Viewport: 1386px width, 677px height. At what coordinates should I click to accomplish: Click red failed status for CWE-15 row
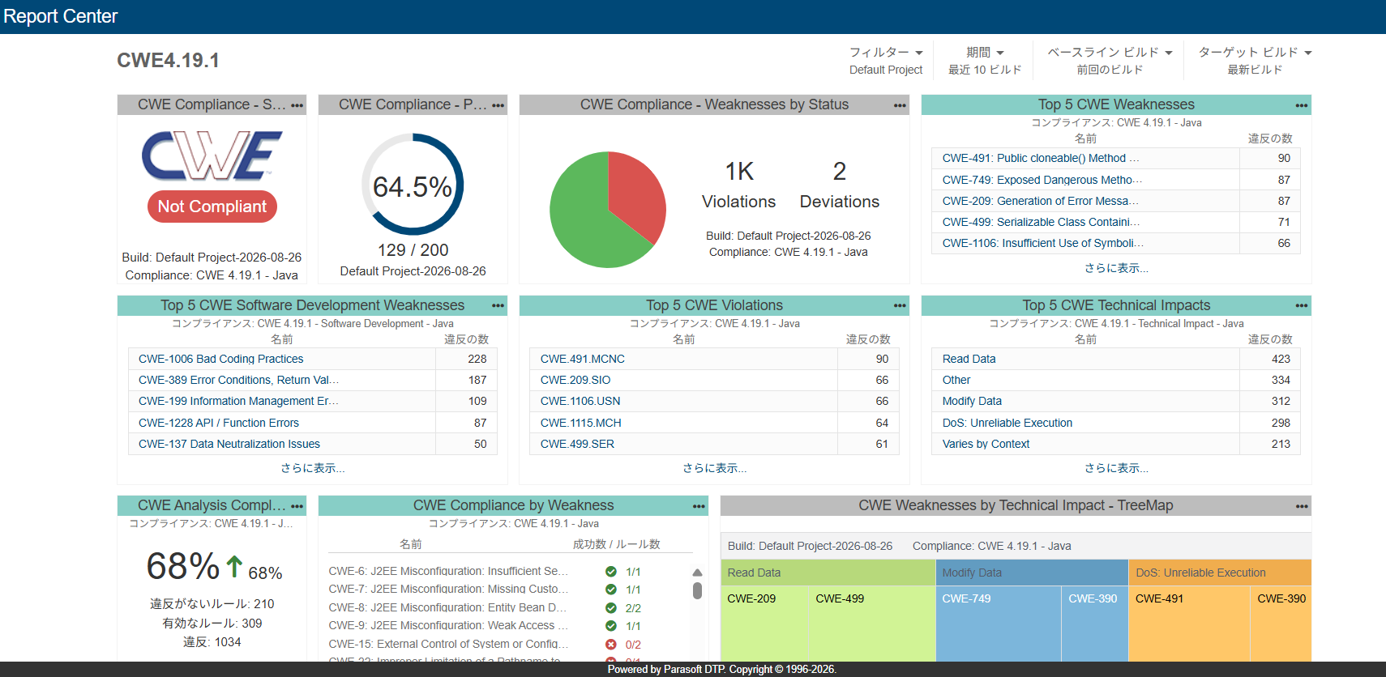point(611,645)
